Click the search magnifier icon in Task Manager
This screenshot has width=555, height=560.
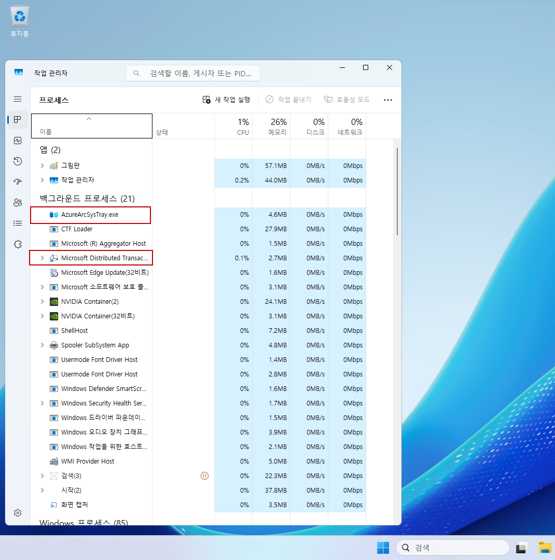136,73
